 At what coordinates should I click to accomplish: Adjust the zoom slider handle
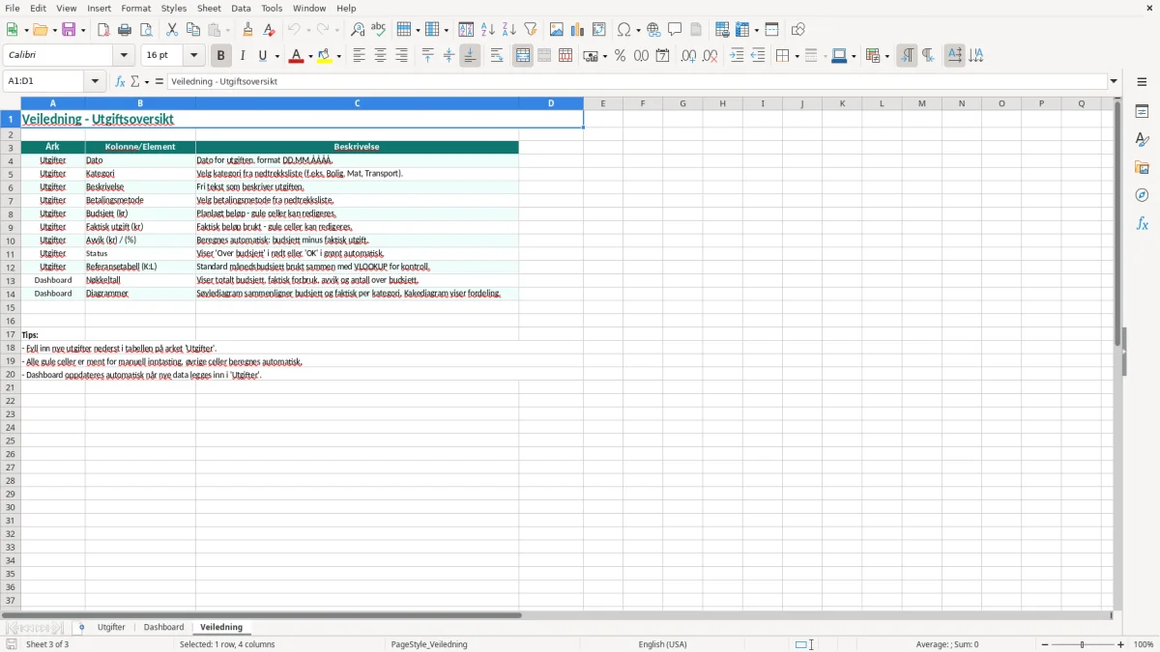point(1083,644)
